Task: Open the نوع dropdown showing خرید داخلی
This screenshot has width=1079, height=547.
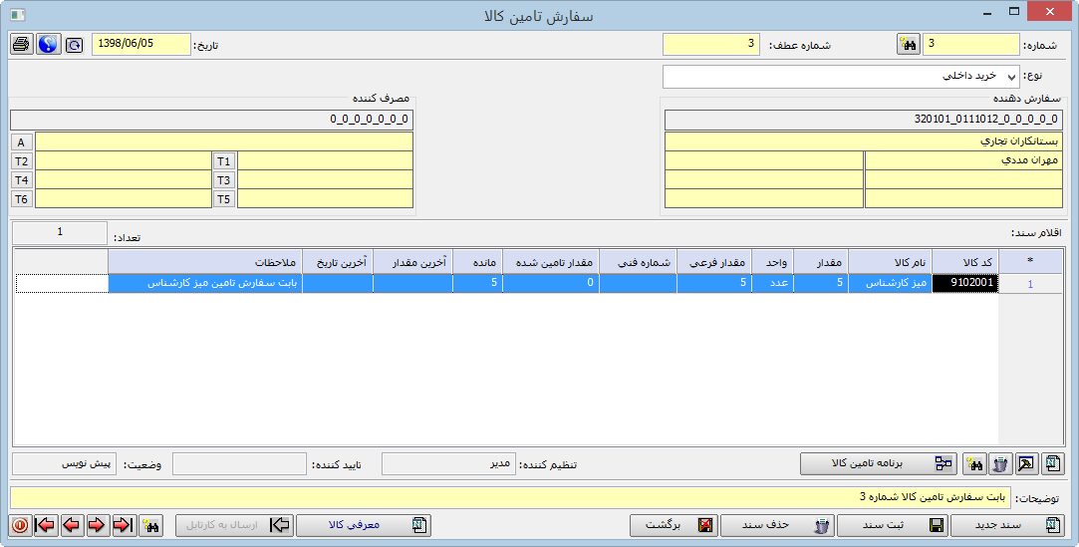Action: [x=841, y=77]
